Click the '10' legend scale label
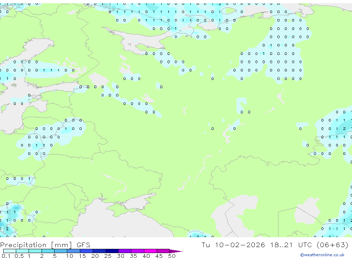This screenshot has height=258, width=352. pyautogui.click(x=69, y=256)
